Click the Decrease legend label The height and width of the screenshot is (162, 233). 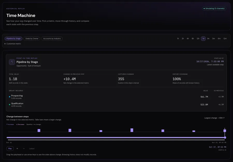(x=20, y=124)
